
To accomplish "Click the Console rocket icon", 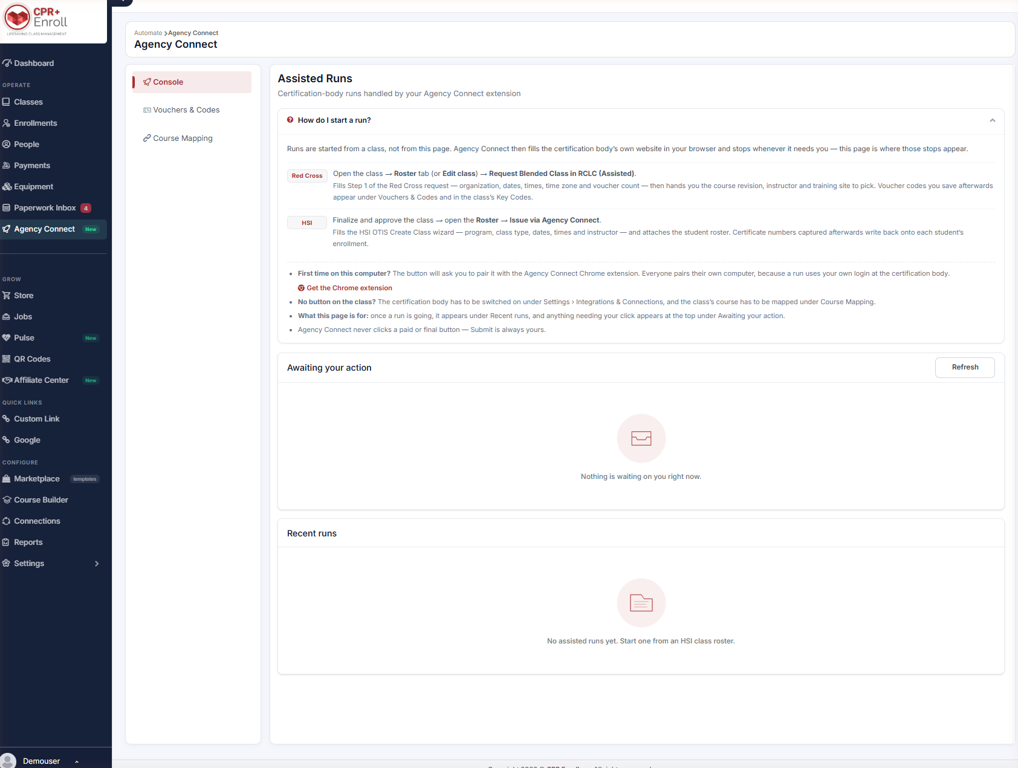I will click(147, 82).
